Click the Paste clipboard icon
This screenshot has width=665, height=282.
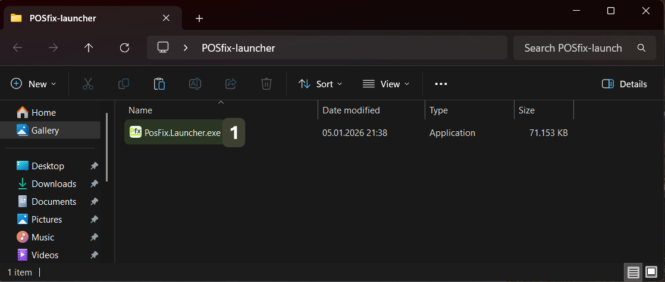coord(159,84)
